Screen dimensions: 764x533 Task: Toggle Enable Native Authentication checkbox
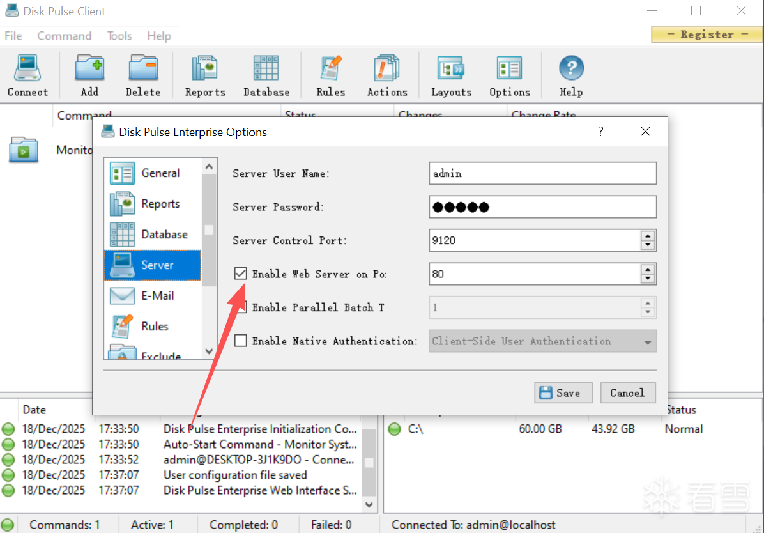(240, 341)
